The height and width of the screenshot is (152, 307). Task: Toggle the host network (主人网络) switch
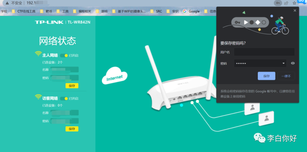[64, 56]
